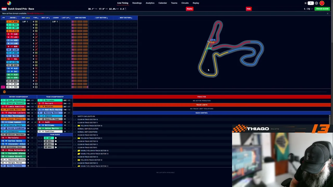Dismiss the ad-free domain banner
Screen dimensions: 333x187
point(328,14)
